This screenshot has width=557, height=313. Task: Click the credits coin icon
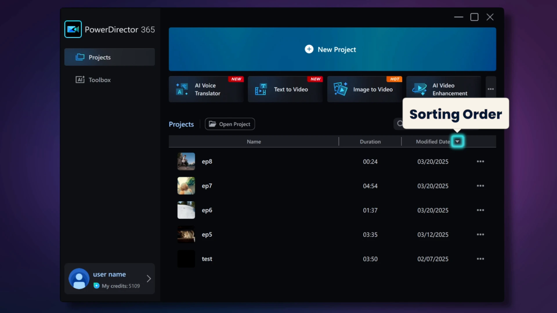97,286
